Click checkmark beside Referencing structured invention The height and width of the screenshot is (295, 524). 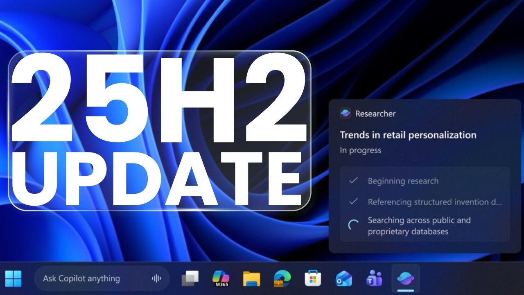click(353, 202)
